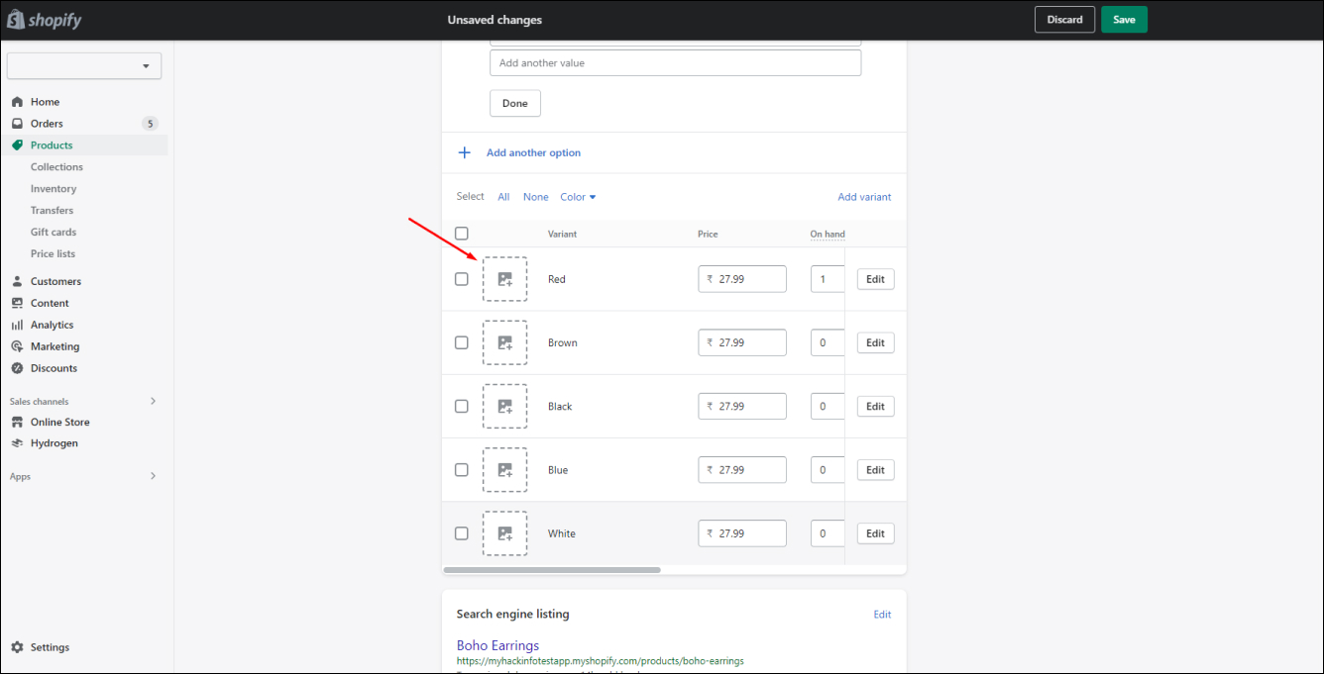Click the Home icon in sidebar
Image resolution: width=1324 pixels, height=674 pixels.
pyautogui.click(x=17, y=102)
